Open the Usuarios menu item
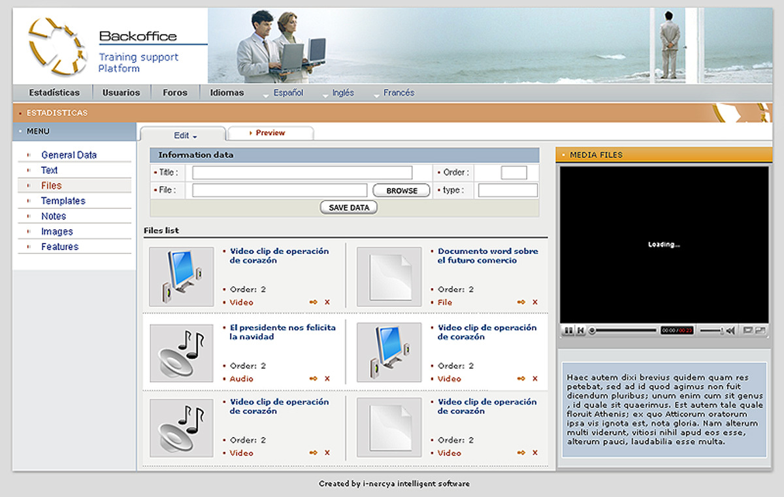Image resolution: width=784 pixels, height=497 pixels. click(x=121, y=93)
